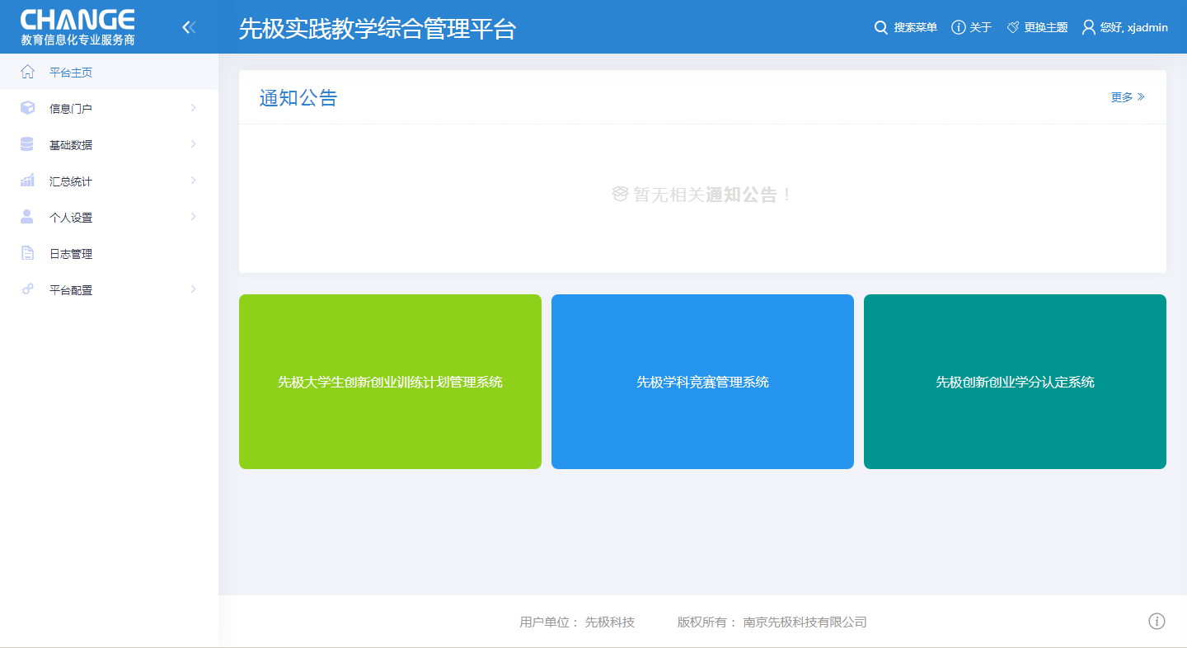Expand the 平台配置 submenu arrow
Image resolution: width=1187 pixels, height=648 pixels.
(x=193, y=289)
